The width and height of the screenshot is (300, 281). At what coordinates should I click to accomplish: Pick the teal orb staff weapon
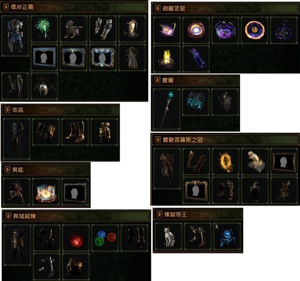pyautogui.click(x=166, y=109)
